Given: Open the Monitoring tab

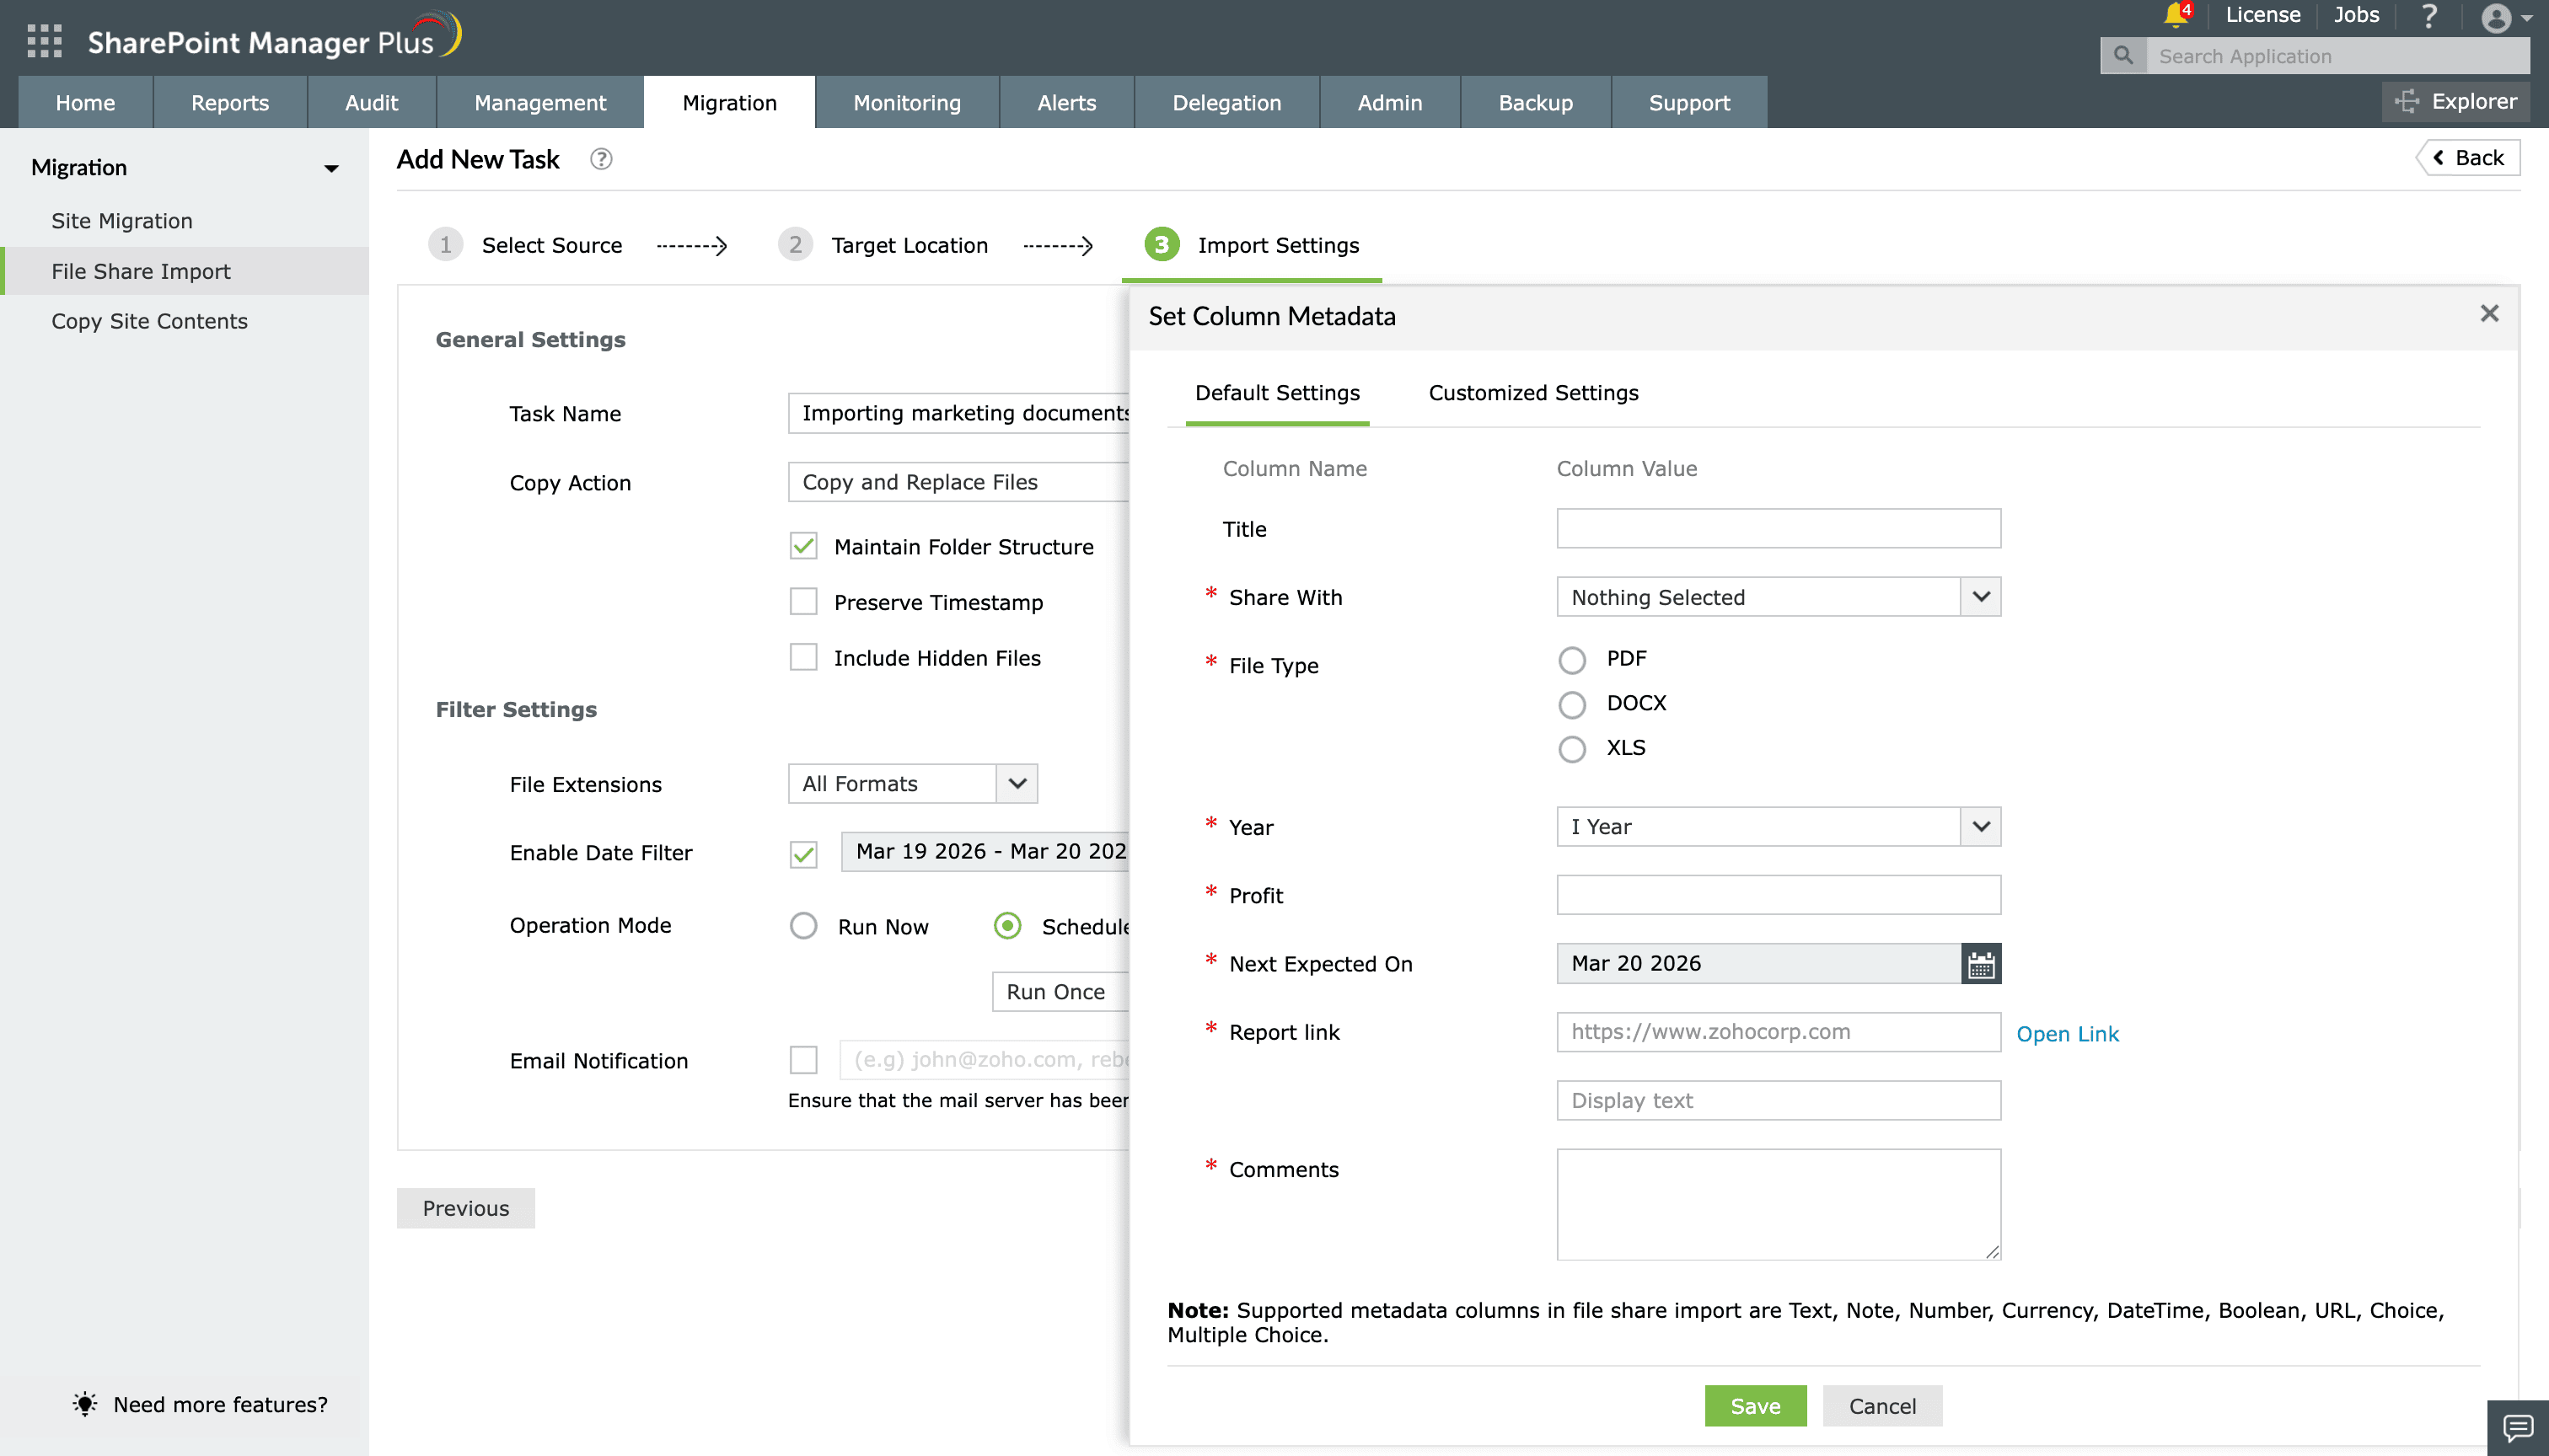Looking at the screenshot, I should [x=906, y=102].
